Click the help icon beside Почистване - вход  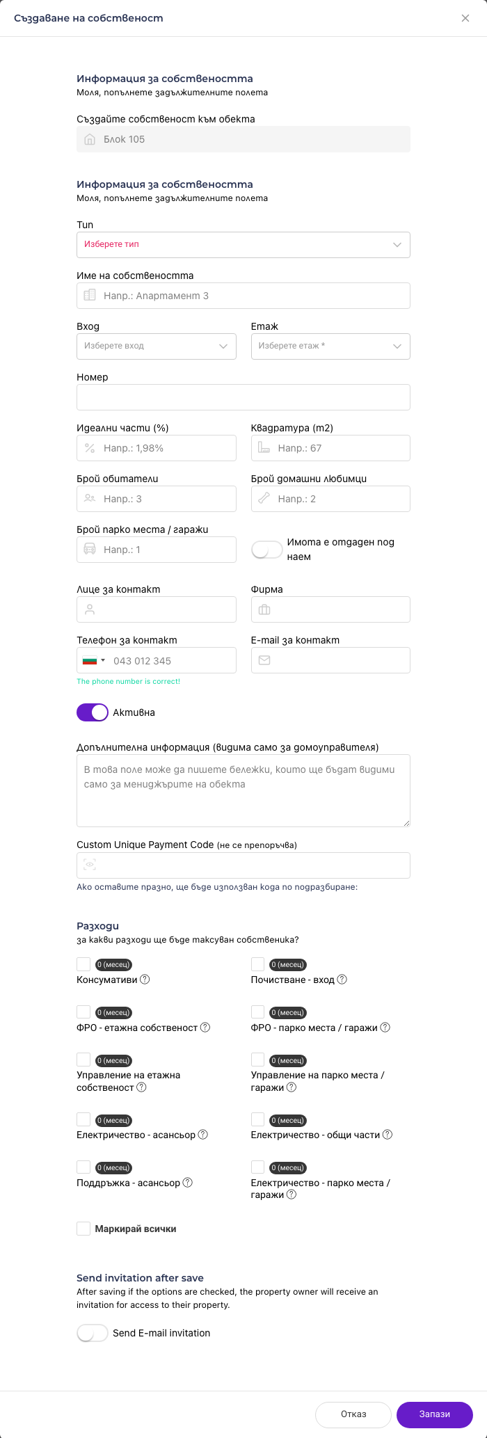point(342,980)
